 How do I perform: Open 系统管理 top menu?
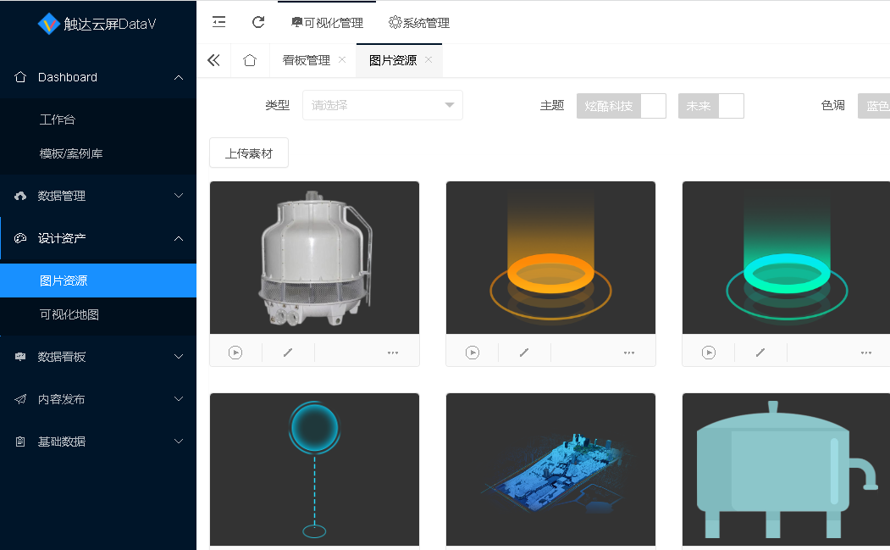[419, 23]
